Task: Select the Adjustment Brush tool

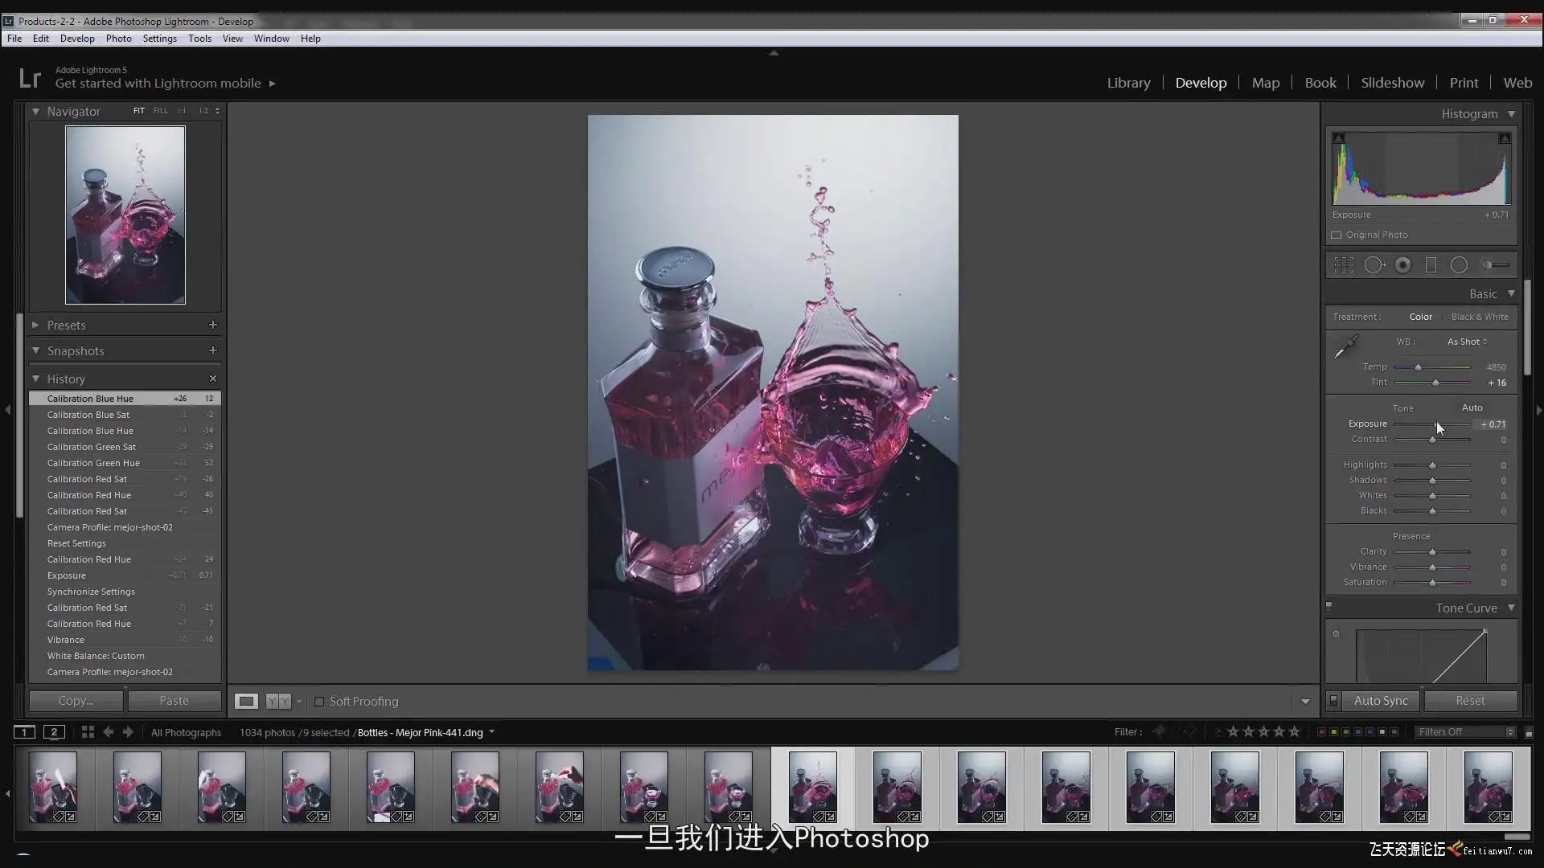Action: pyautogui.click(x=1495, y=265)
